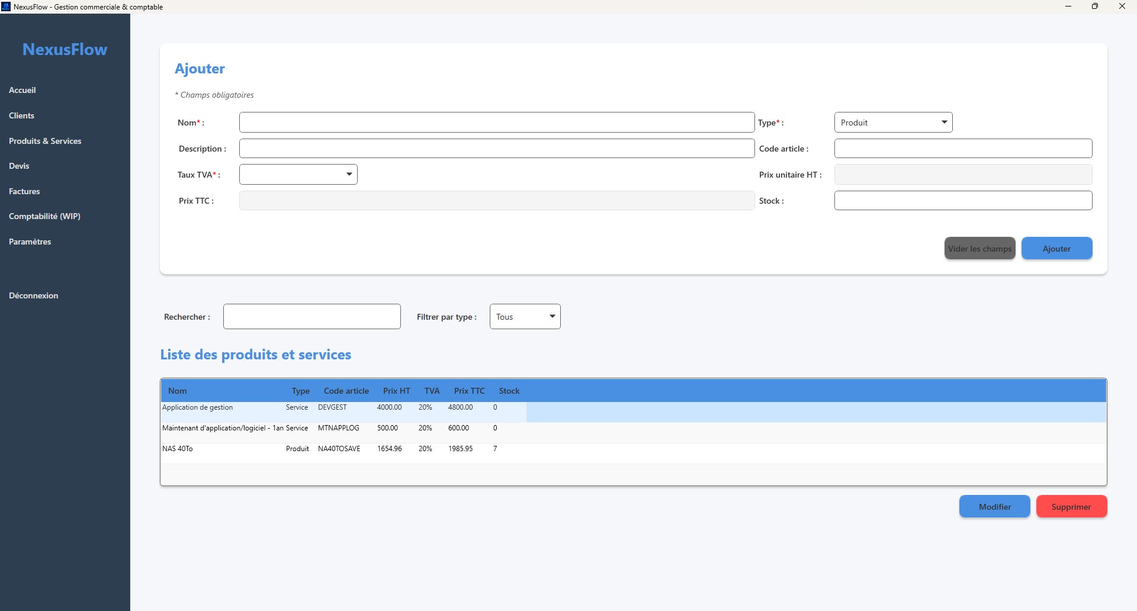Select the NAS 40To row
Image resolution: width=1137 pixels, height=611 pixels.
point(633,454)
